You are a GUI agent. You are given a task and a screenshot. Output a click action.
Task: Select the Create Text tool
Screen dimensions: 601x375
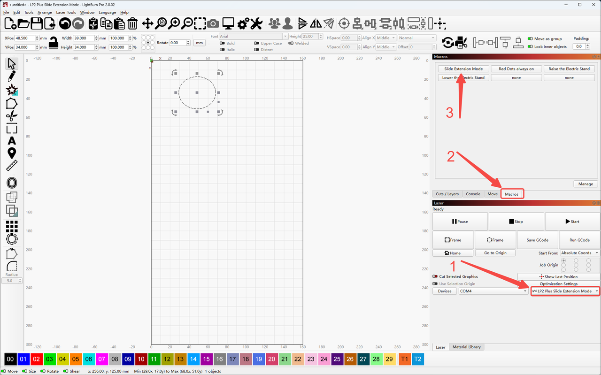tap(12, 140)
